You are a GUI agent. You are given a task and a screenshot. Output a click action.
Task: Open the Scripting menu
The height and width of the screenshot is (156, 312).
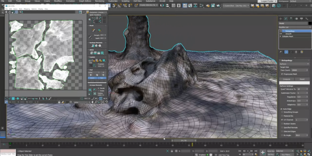125,1
